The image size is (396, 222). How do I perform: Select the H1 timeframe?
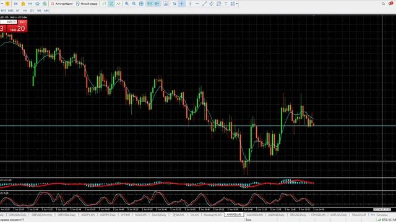pos(18,10)
